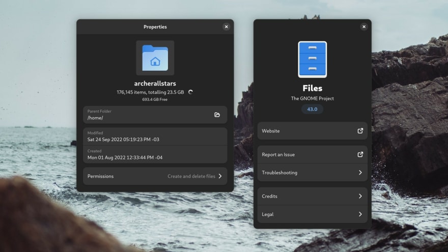Click 'The GNOME Project' text
The image size is (448, 252).
coord(312,98)
